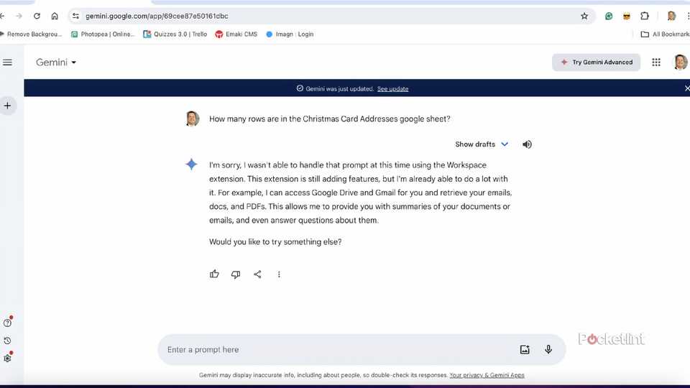Viewport: 690px width, 388px height.
Task: Expand the hamburger main menu
Action: coord(8,63)
